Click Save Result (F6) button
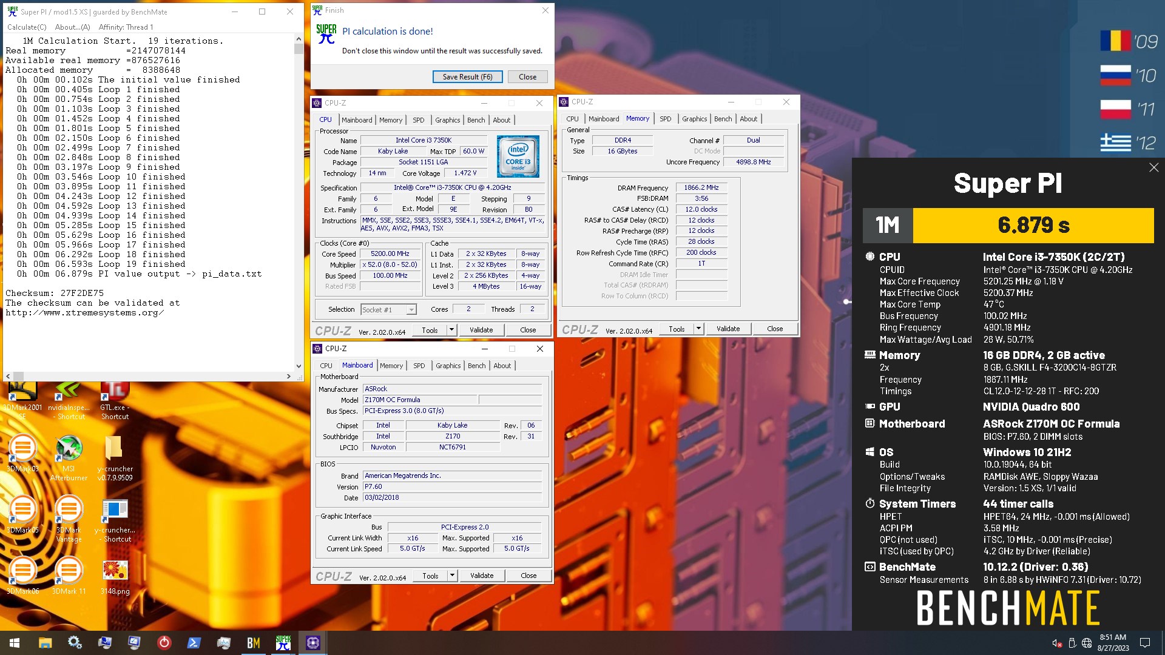The height and width of the screenshot is (655, 1165). 467,77
